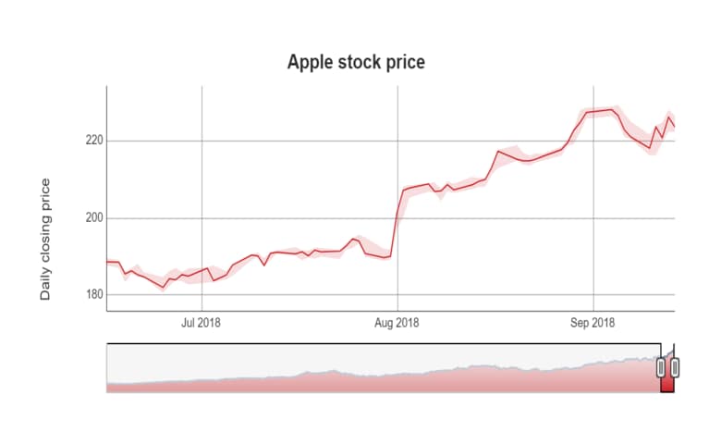721x444 pixels.
Task: Click the price line peak near September 2018
Action: pos(612,109)
